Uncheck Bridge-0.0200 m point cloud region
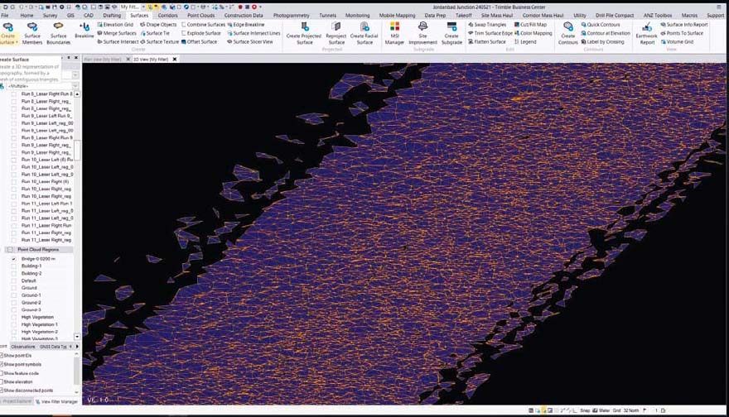 pyautogui.click(x=13, y=259)
